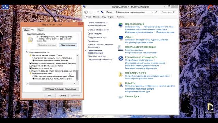This screenshot has height=123, width=218.
Task: Click the Сброс вида папок button
Action: [68, 45]
